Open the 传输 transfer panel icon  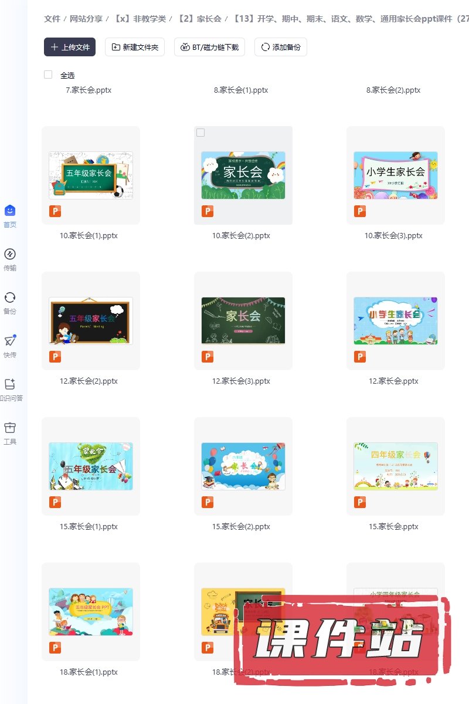tap(10, 255)
